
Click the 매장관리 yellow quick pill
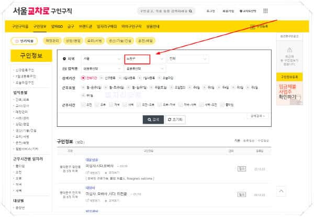(52, 41)
